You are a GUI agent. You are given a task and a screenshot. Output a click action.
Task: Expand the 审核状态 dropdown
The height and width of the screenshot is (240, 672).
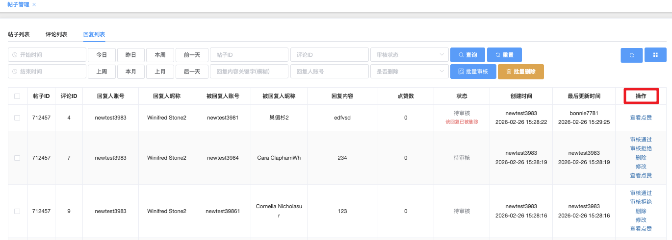click(409, 55)
